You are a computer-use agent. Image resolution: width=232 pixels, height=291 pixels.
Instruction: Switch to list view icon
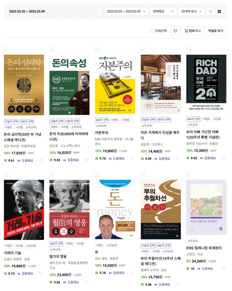coord(210,11)
